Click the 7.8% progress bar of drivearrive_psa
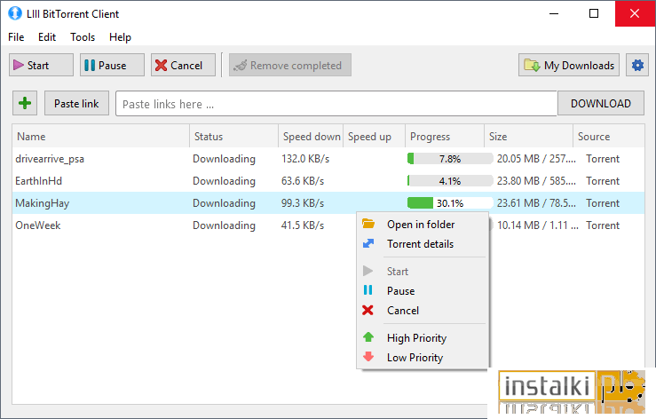 point(450,159)
